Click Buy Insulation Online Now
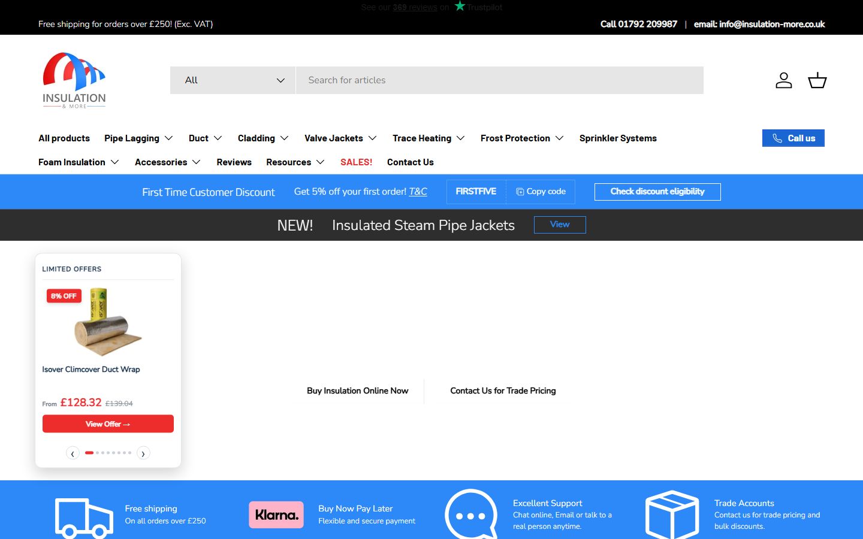The image size is (863, 539). coord(358,391)
